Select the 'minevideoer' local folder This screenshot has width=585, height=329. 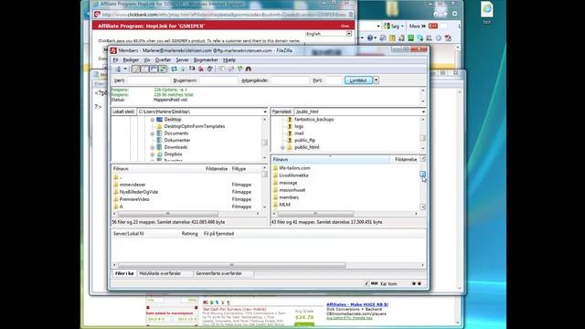click(133, 185)
